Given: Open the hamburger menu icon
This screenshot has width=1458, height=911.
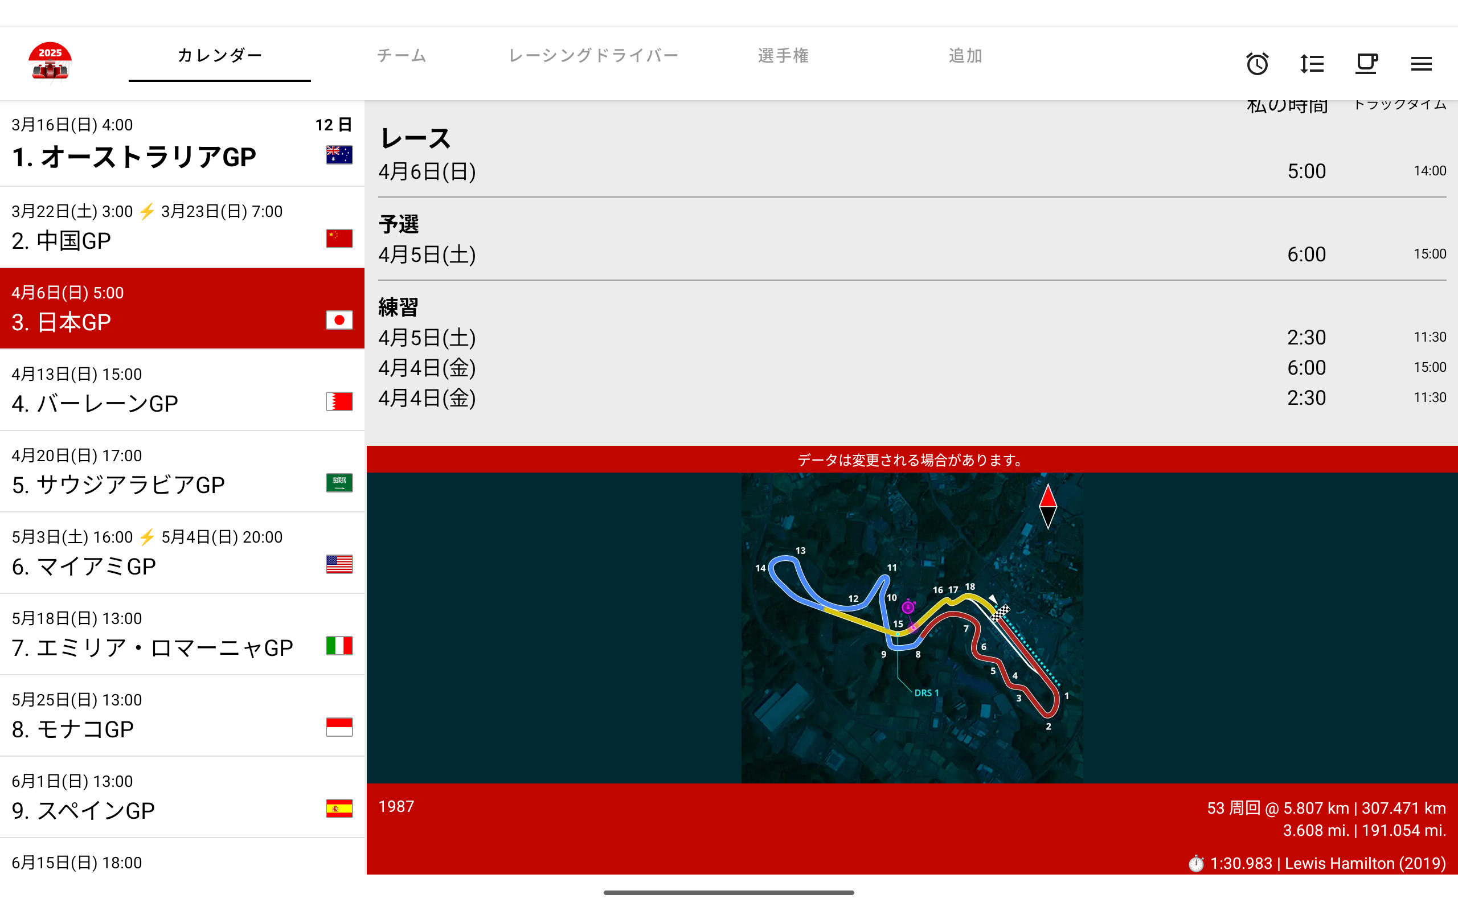Looking at the screenshot, I should [1420, 64].
